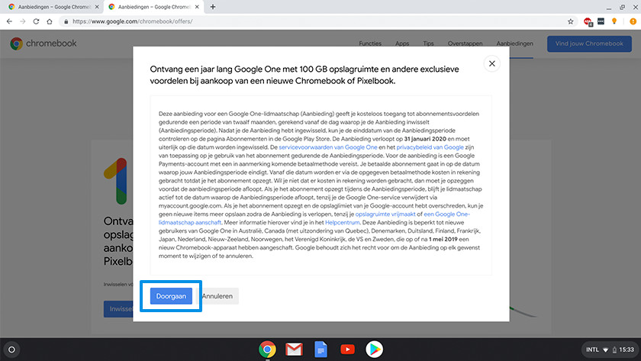Close the offer dialog with X

click(x=492, y=64)
